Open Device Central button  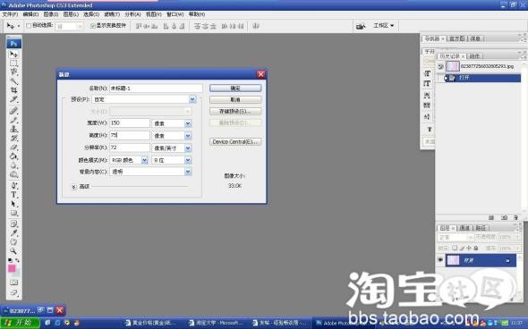[x=235, y=141]
